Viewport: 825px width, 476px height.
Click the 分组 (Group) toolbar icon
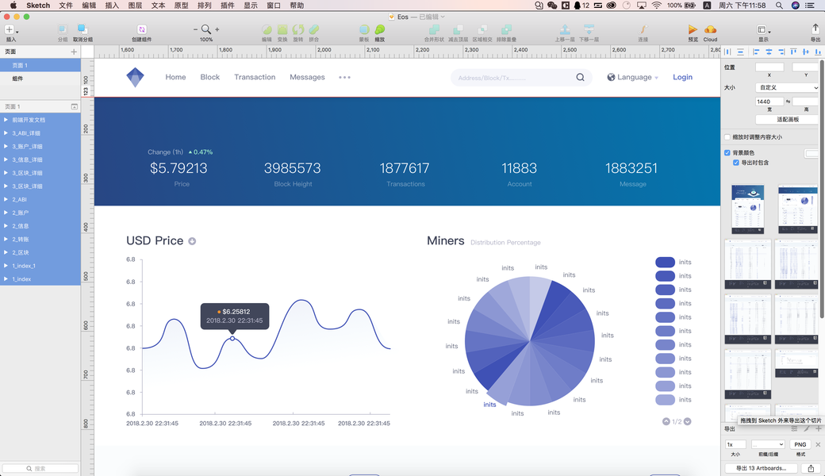(x=63, y=29)
